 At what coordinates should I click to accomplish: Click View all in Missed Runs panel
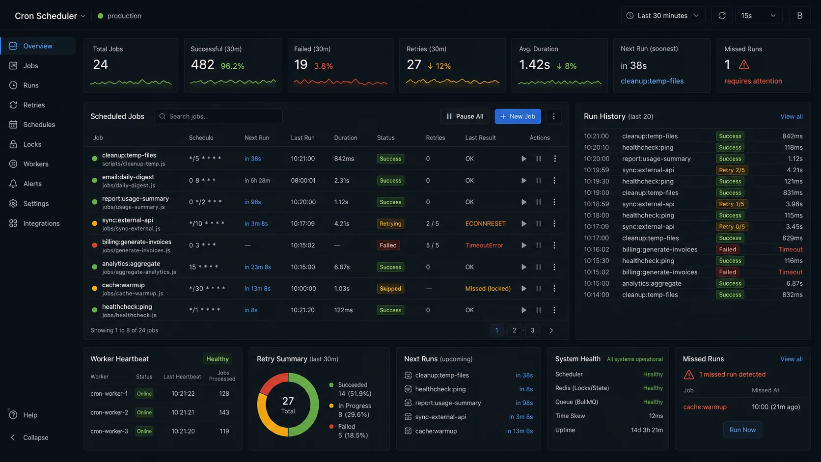792,359
